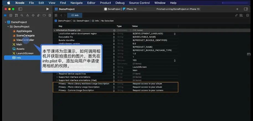Toggle the inspector panel at top right

(246, 9)
